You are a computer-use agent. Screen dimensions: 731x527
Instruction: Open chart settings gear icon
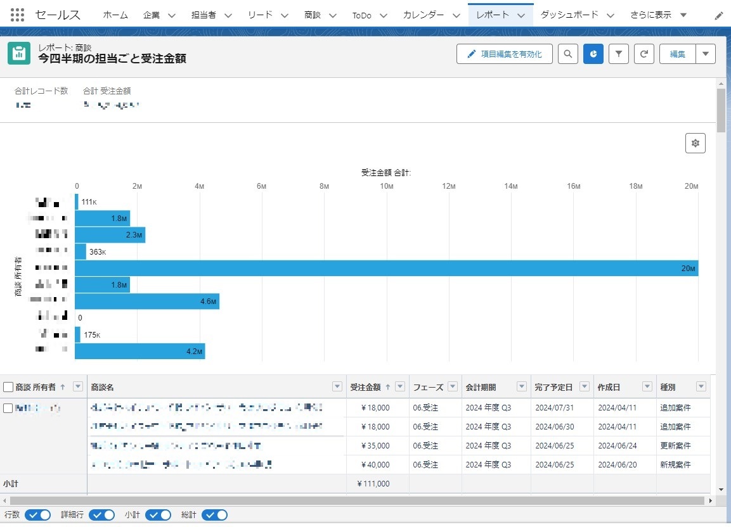tap(695, 143)
